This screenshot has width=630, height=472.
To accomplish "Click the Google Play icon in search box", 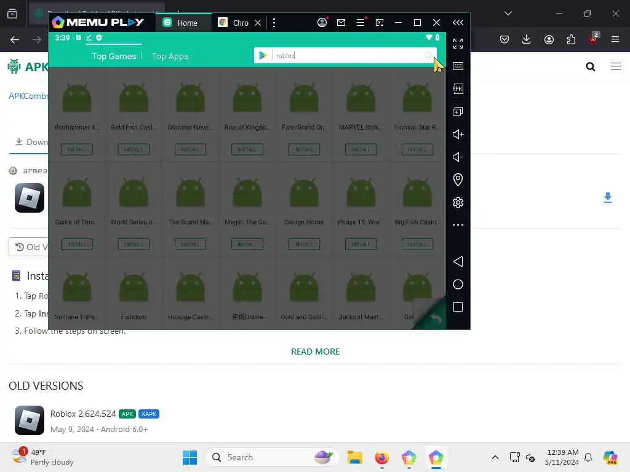I will [x=263, y=55].
